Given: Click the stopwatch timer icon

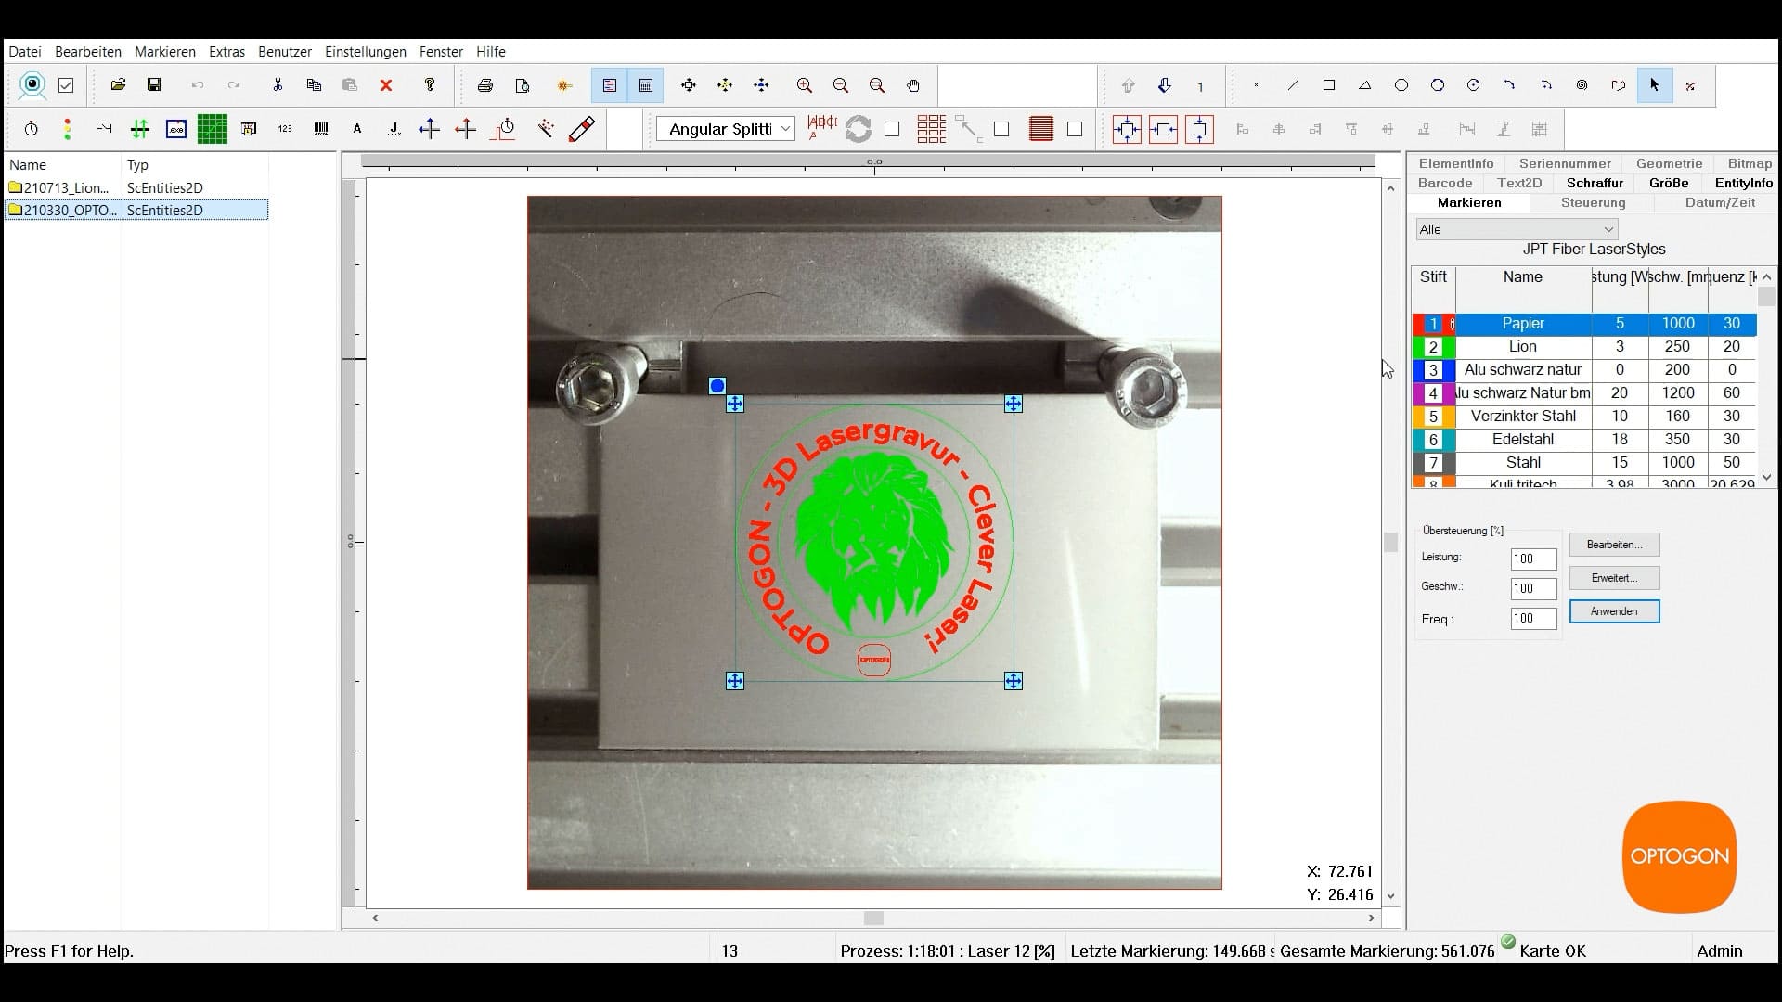Looking at the screenshot, I should [x=32, y=129].
